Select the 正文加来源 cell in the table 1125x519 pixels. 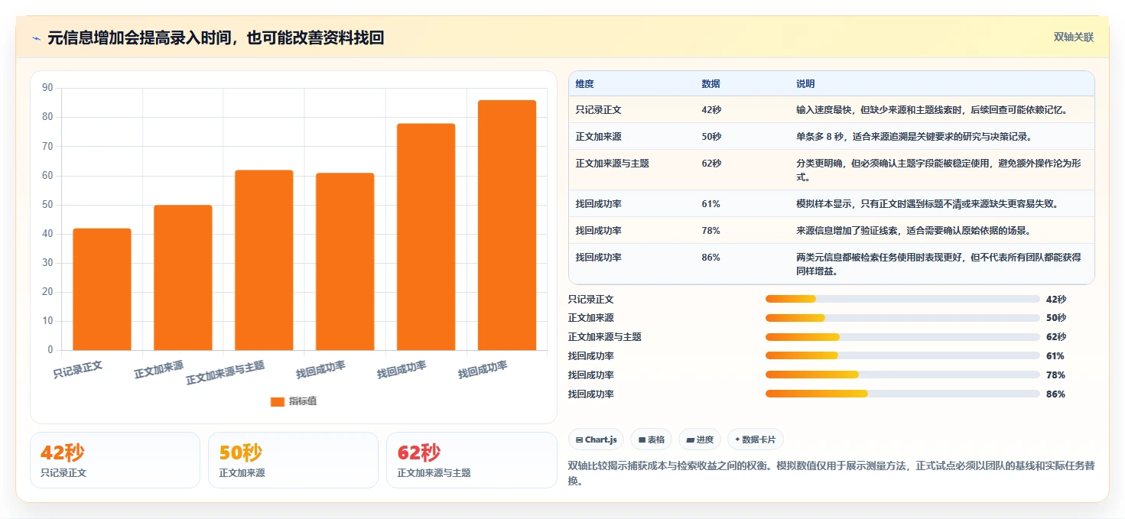click(598, 137)
